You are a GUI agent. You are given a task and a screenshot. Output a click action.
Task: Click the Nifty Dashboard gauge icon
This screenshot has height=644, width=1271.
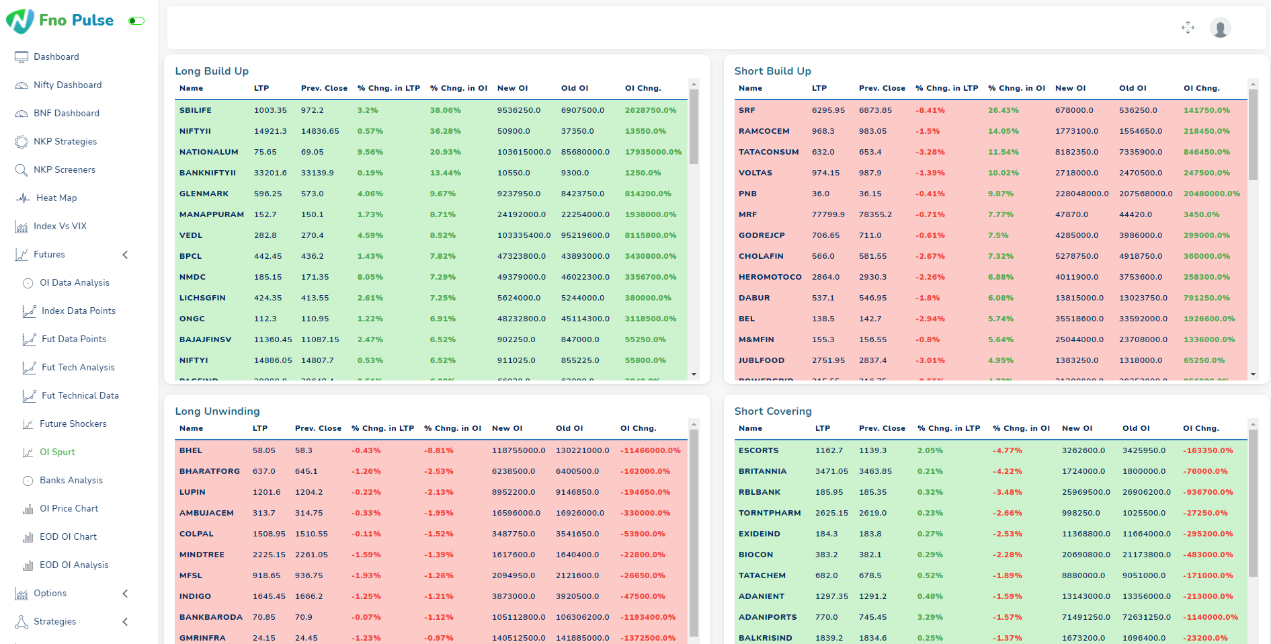(22, 85)
